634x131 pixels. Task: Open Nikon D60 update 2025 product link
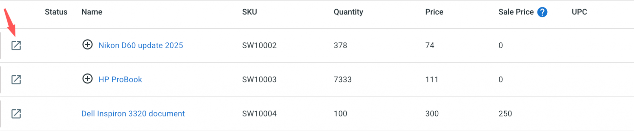[141, 45]
